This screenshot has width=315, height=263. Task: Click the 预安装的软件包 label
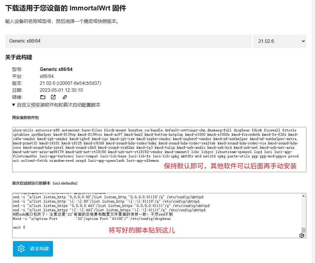(25, 117)
